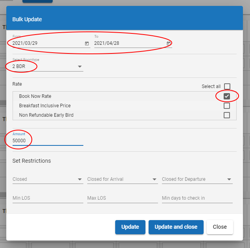This screenshot has width=250, height=248.
Task: Click the Update and close button
Action: tap(176, 227)
